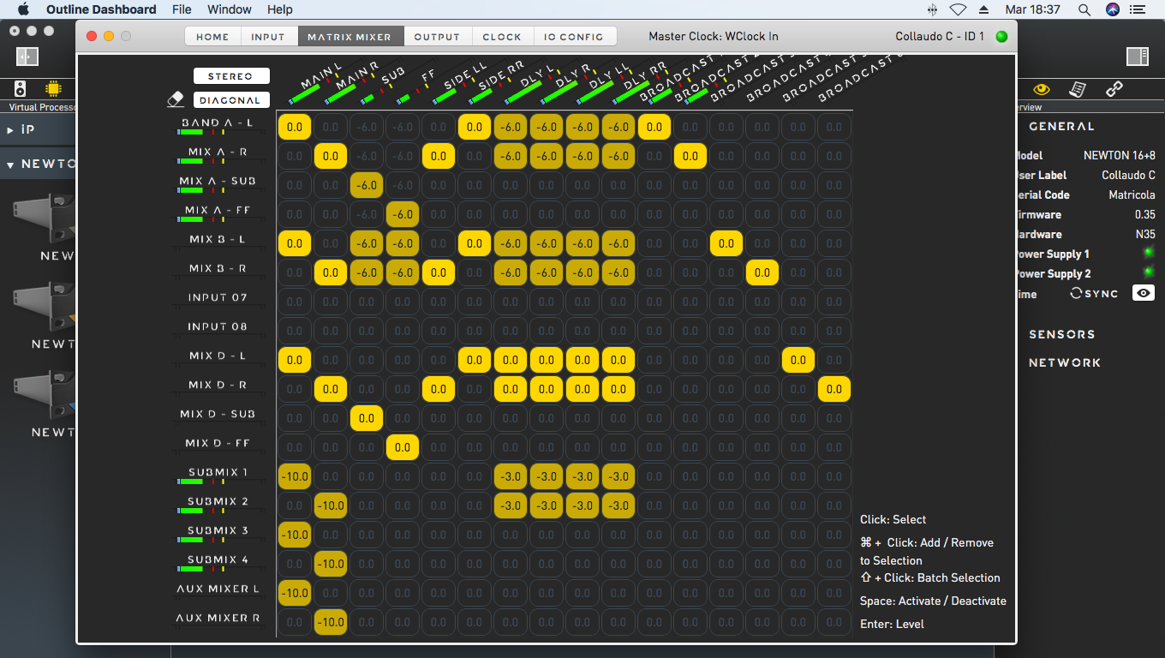Open the Bluetooth menu bar icon
Screen dimensions: 1165x658
932,9
